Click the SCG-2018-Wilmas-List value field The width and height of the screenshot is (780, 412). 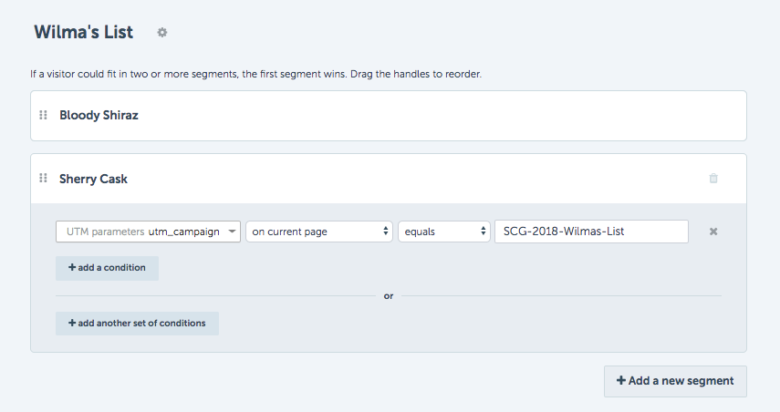pyautogui.click(x=591, y=232)
